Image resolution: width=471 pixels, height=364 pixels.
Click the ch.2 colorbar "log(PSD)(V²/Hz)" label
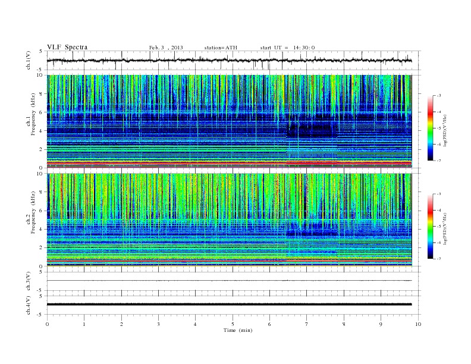[445, 229]
